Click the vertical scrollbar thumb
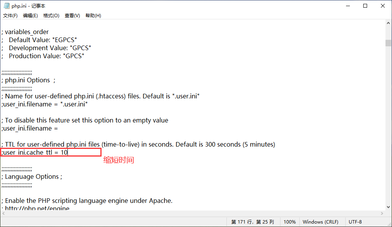392x227 pixels. 388,43
